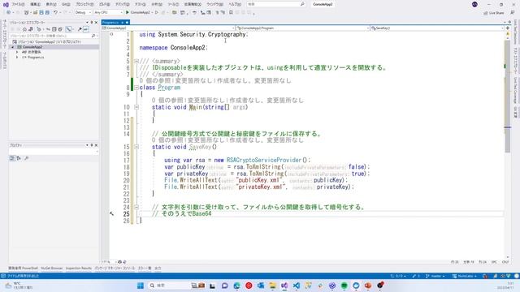
Task: Close the Properties panel
Action: tap(96, 145)
